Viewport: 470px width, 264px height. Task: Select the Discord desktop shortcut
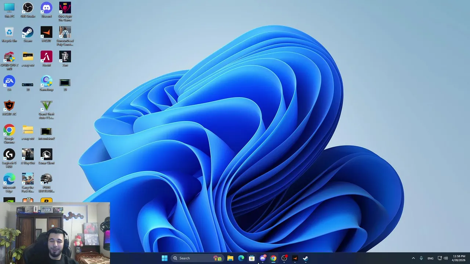pos(46,10)
